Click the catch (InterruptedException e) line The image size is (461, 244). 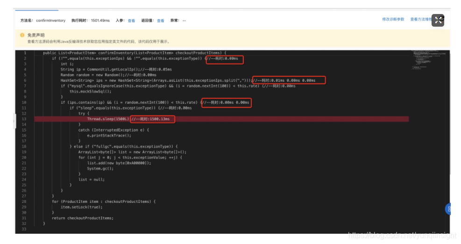pos(113,130)
